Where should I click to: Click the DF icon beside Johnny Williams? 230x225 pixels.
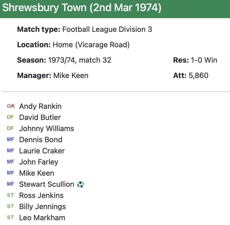[x=10, y=128]
